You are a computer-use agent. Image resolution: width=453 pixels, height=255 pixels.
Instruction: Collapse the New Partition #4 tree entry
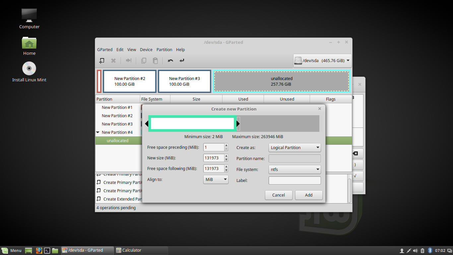point(98,132)
